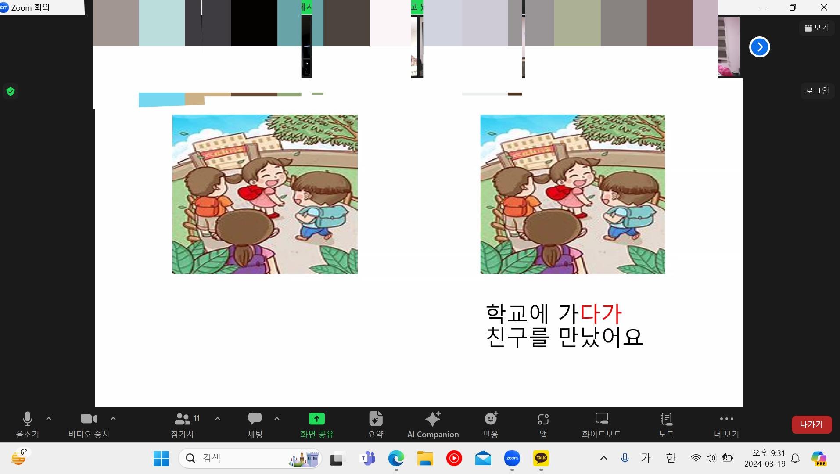Open the red media player taskbar icon
This screenshot has height=474, width=840.
click(x=454, y=459)
